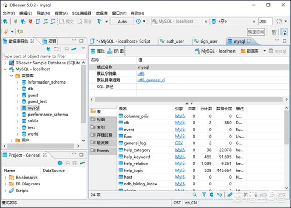Switch to the 项目 tab
Viewport: 291px width, 208px height.
point(49,41)
